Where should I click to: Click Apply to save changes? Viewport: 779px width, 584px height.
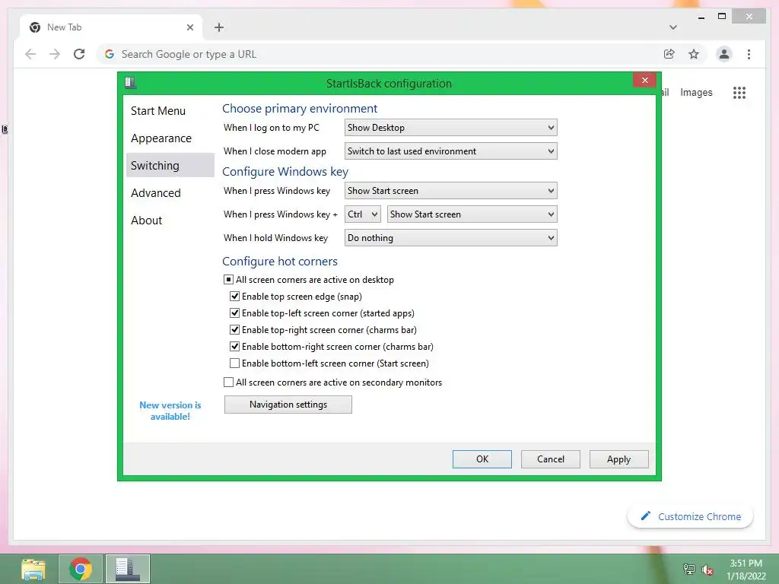pyautogui.click(x=619, y=459)
